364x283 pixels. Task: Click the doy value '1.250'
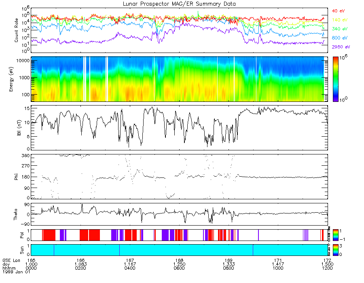pos(179,264)
